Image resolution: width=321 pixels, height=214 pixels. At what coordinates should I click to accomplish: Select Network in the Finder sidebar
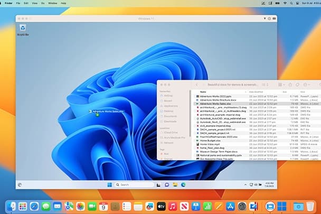tap(167, 143)
